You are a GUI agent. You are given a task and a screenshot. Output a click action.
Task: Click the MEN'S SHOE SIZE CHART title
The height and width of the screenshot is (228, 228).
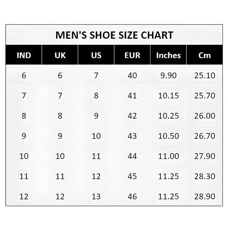(114, 35)
